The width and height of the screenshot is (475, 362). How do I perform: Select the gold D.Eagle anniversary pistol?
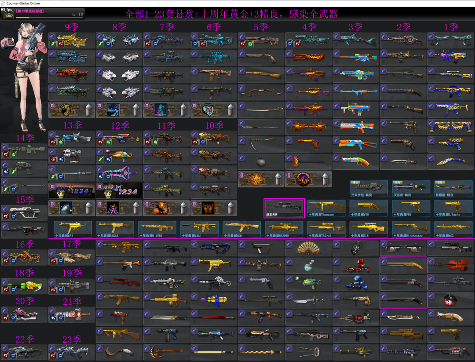pos(453,208)
